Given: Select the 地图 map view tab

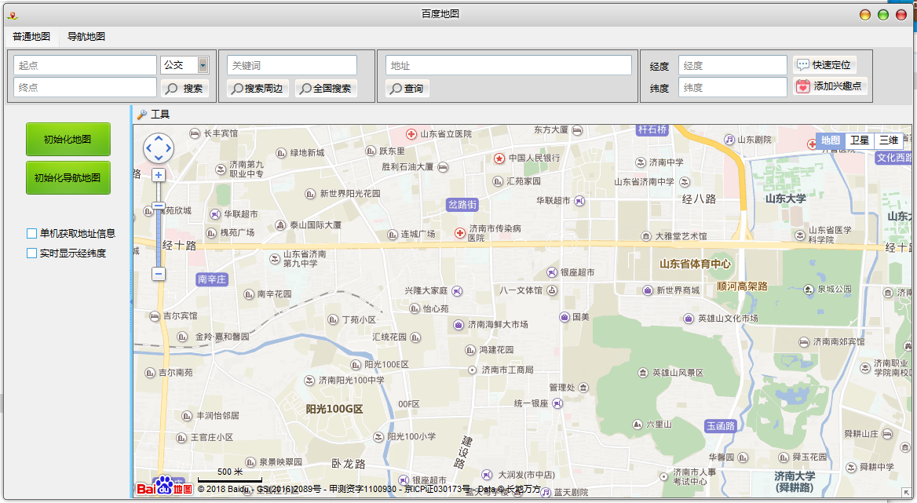Looking at the screenshot, I should [831, 140].
